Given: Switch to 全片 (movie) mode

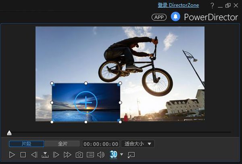Looking at the screenshot, I should point(63,144).
